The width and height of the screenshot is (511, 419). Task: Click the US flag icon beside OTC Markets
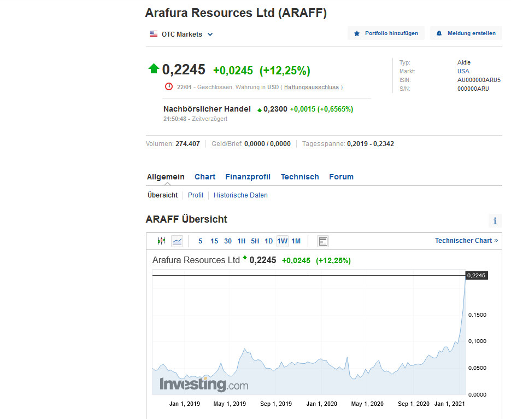pos(153,33)
